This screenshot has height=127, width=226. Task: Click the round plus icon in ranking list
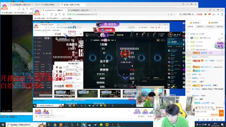[220, 39]
